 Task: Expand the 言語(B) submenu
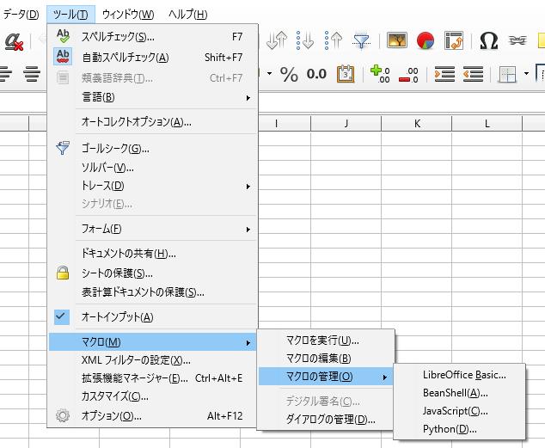(x=153, y=97)
